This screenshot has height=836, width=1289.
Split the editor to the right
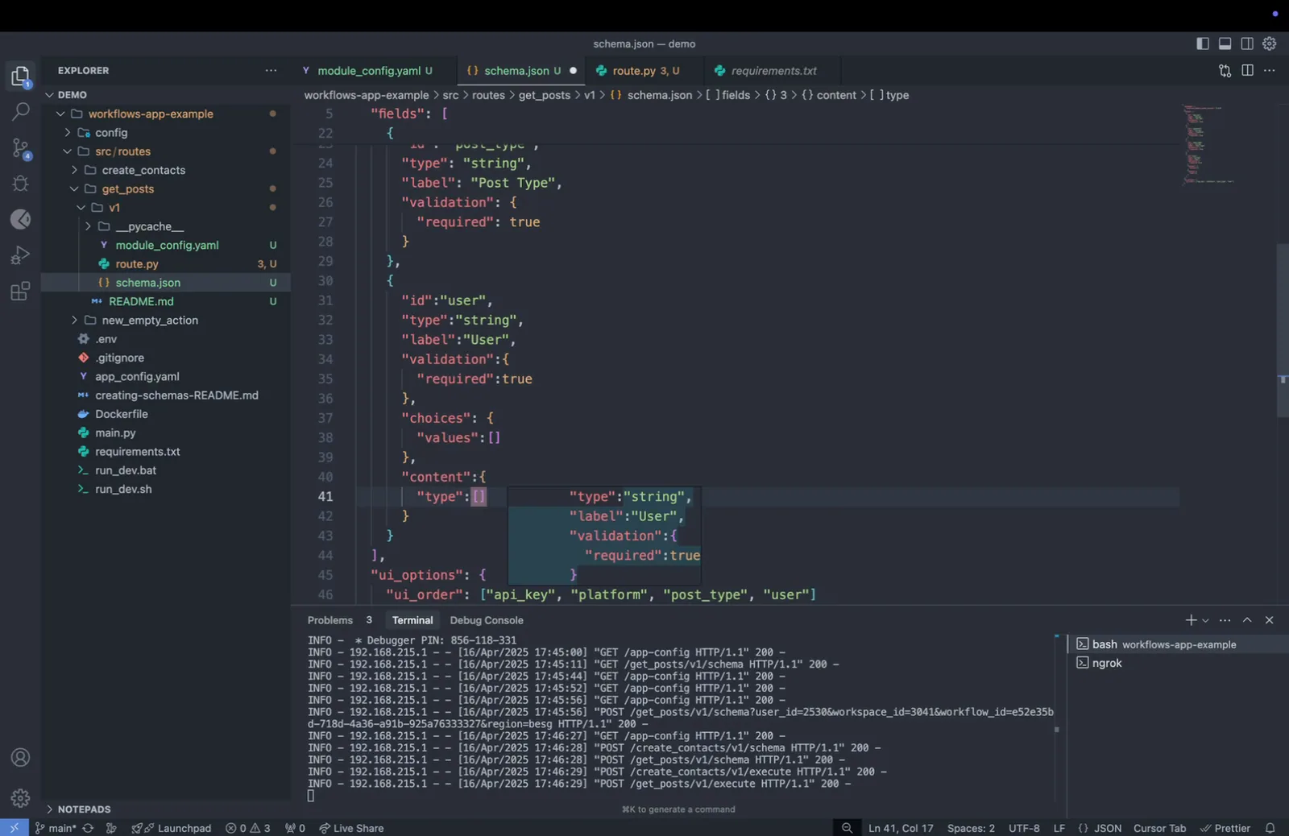(1247, 71)
